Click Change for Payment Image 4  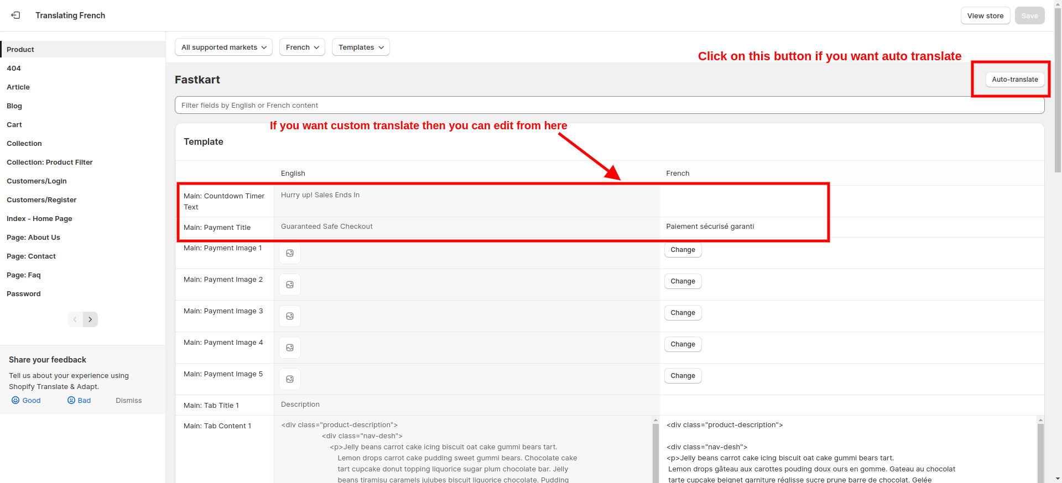(x=683, y=344)
